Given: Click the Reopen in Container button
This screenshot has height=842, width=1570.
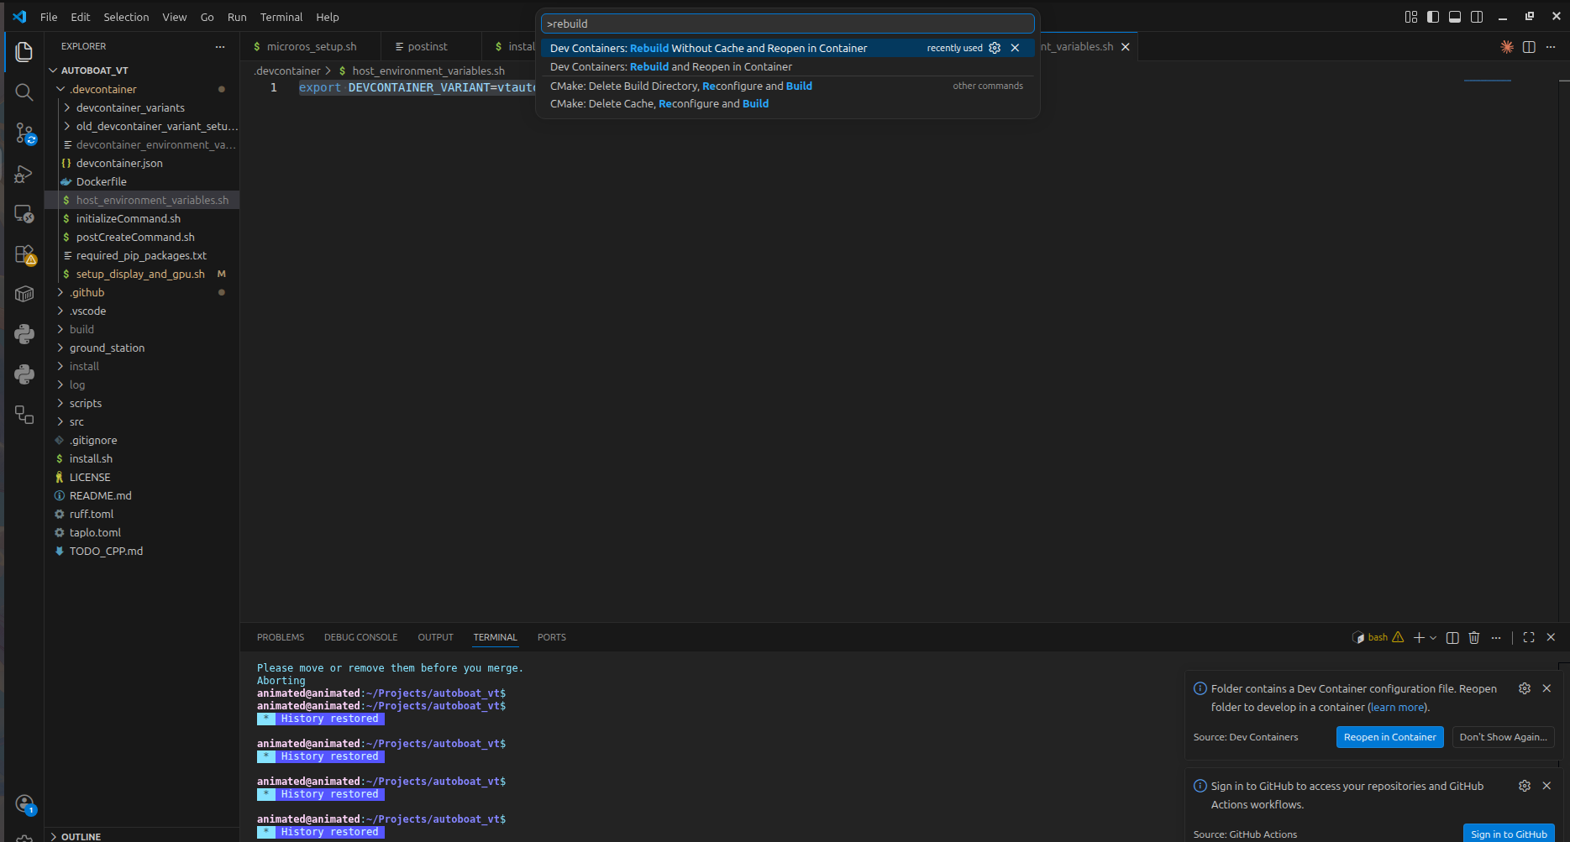Looking at the screenshot, I should [1389, 737].
